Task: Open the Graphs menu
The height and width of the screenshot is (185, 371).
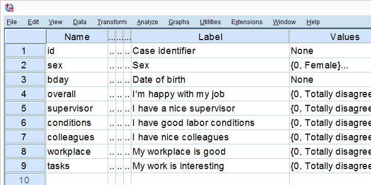Action: (x=179, y=22)
